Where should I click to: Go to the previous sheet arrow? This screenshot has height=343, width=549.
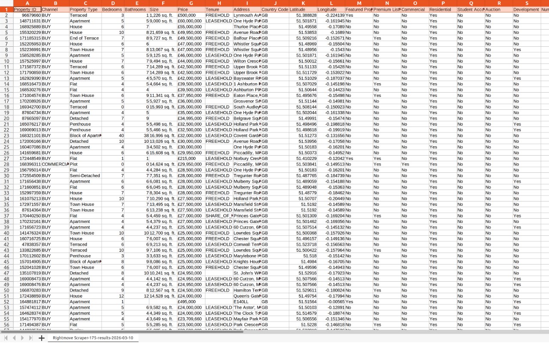[x=14, y=338]
